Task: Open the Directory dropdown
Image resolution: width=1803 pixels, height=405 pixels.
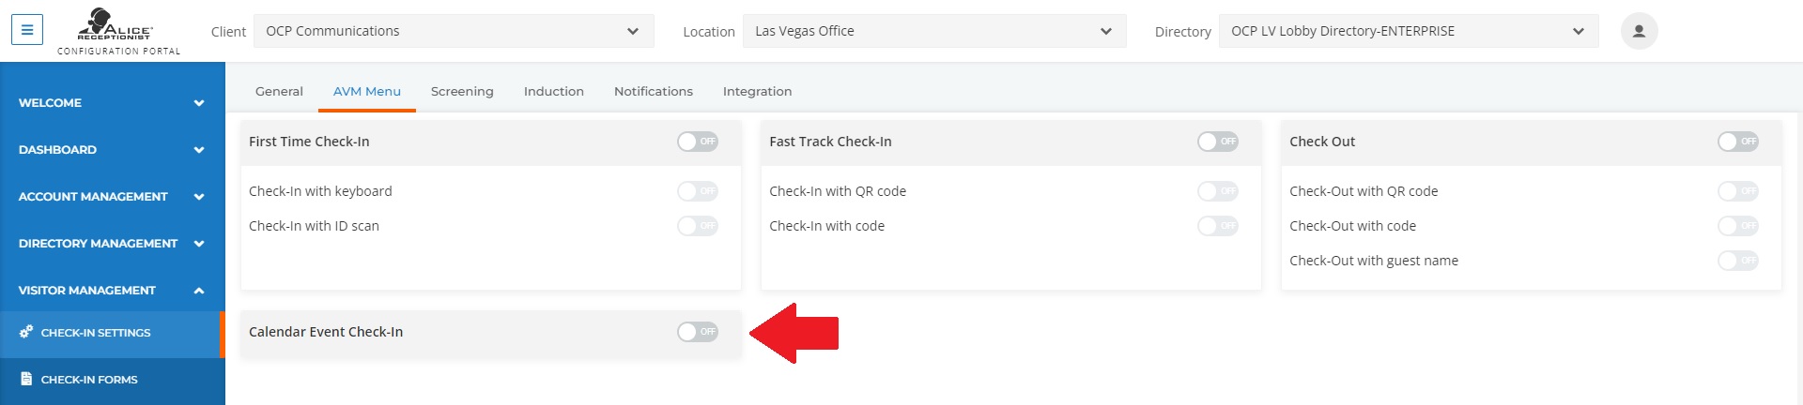Action: [x=1408, y=31]
